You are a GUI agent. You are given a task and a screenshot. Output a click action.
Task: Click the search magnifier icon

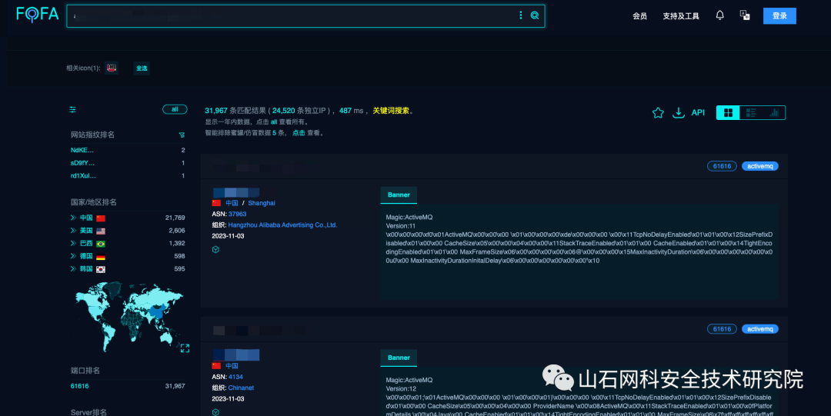pyautogui.click(x=535, y=15)
